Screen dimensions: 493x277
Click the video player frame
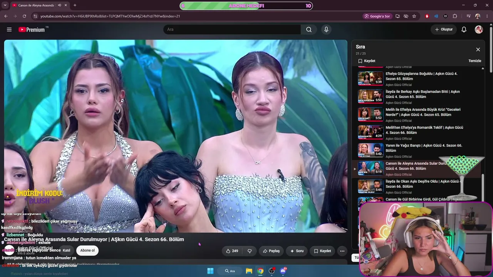[176, 136]
